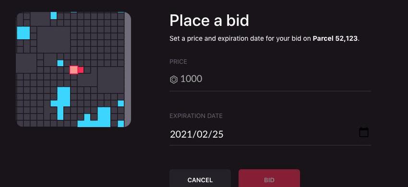Click the large dark gray plaza block in upper map
The image size is (408, 187).
(54, 39)
